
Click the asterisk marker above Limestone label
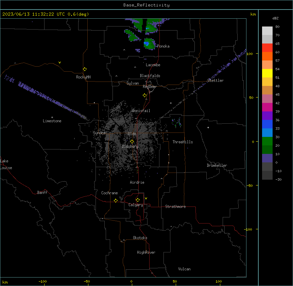[x=52, y=118]
